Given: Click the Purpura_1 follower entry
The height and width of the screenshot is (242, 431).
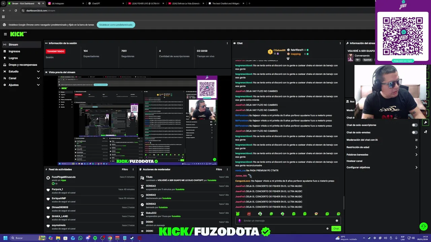Looking at the screenshot, I should pos(91,191).
